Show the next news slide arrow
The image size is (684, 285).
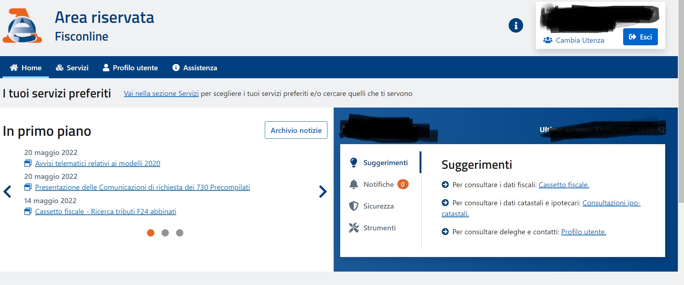click(323, 191)
